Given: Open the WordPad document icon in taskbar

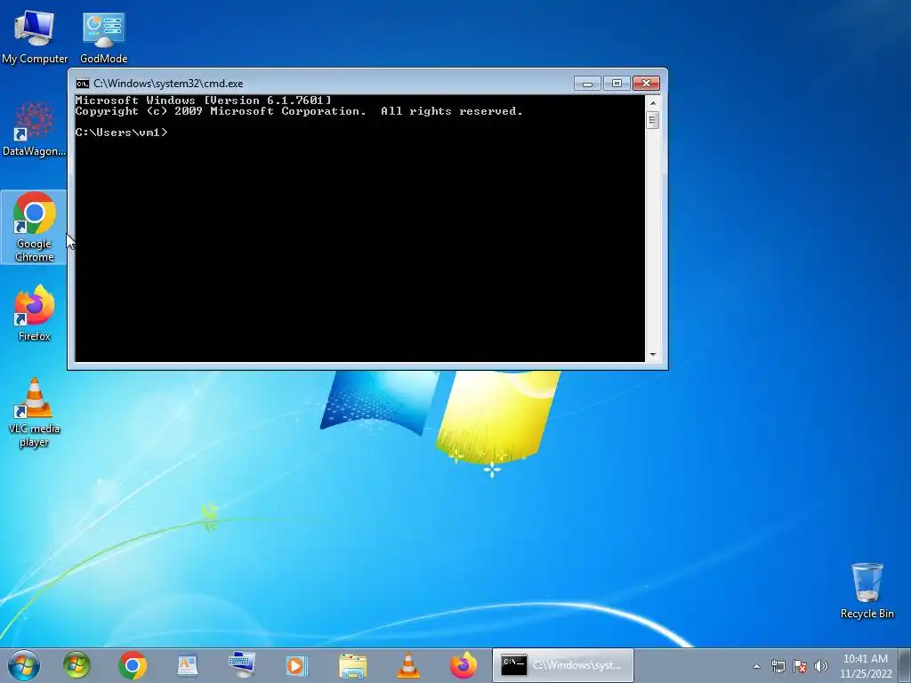Looking at the screenshot, I should (x=188, y=665).
